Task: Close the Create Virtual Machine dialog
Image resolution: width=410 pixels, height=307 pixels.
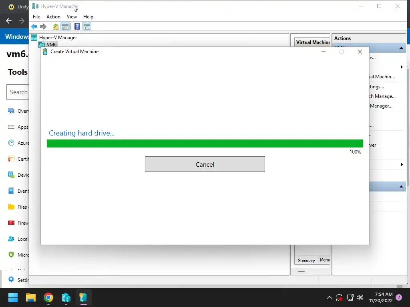Action: pos(360,52)
